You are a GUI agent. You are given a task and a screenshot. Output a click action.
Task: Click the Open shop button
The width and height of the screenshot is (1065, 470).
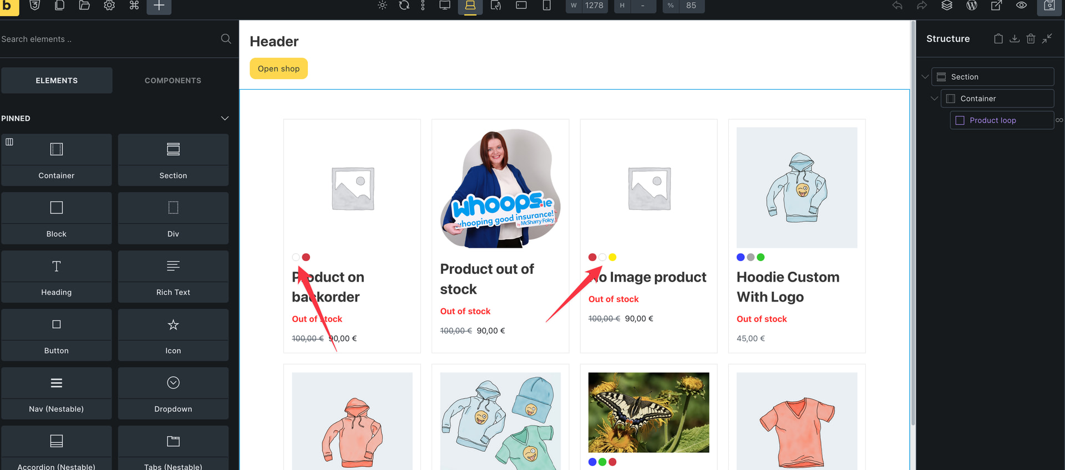pyautogui.click(x=278, y=69)
